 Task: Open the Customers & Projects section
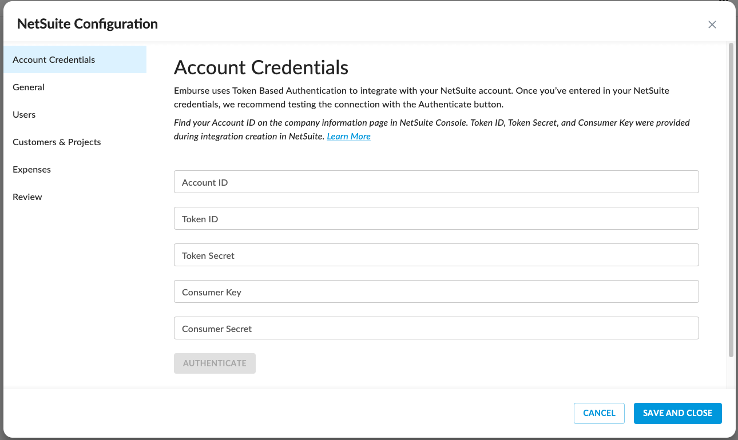point(56,142)
